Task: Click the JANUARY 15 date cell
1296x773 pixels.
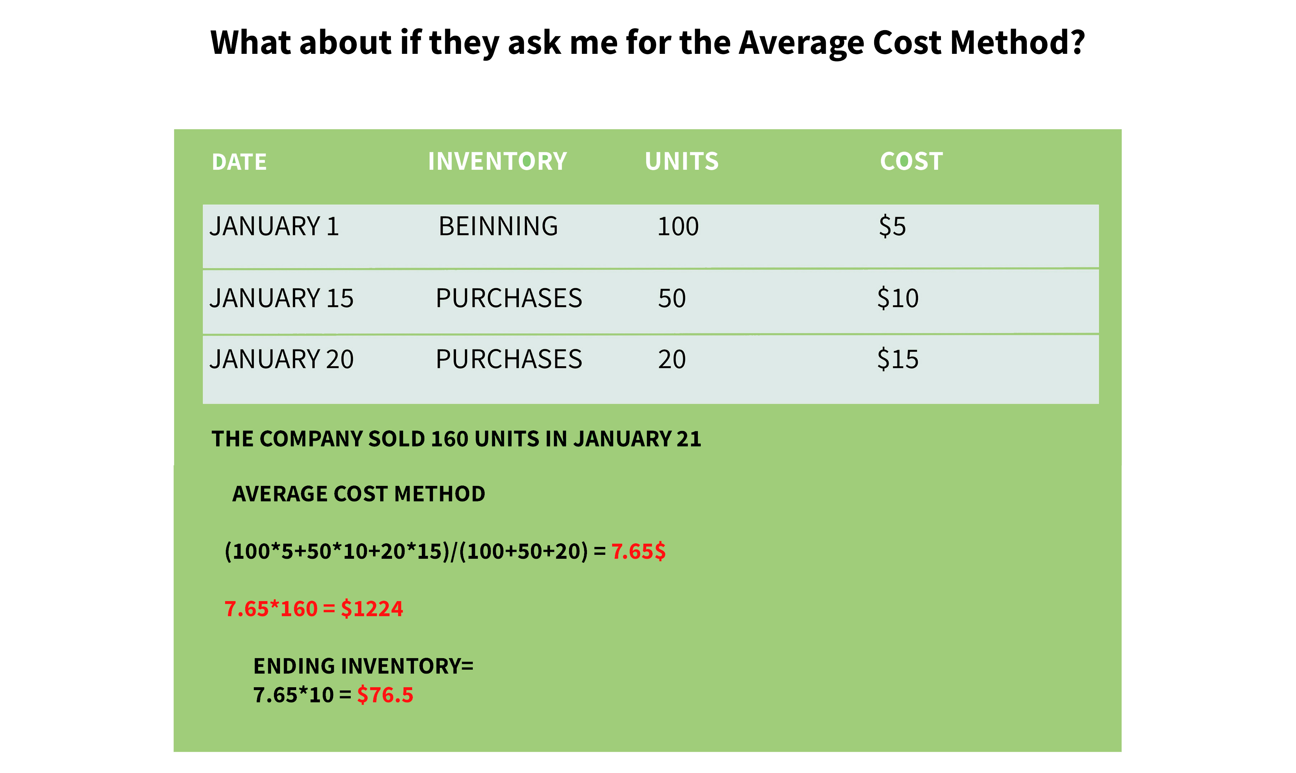Action: pyautogui.click(x=281, y=299)
